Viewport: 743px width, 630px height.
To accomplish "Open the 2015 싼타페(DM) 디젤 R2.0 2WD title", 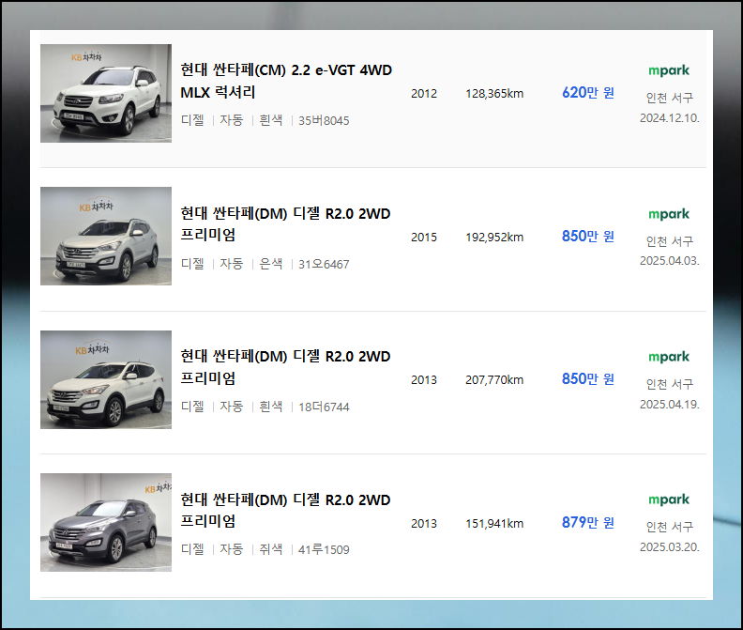I will tap(285, 223).
